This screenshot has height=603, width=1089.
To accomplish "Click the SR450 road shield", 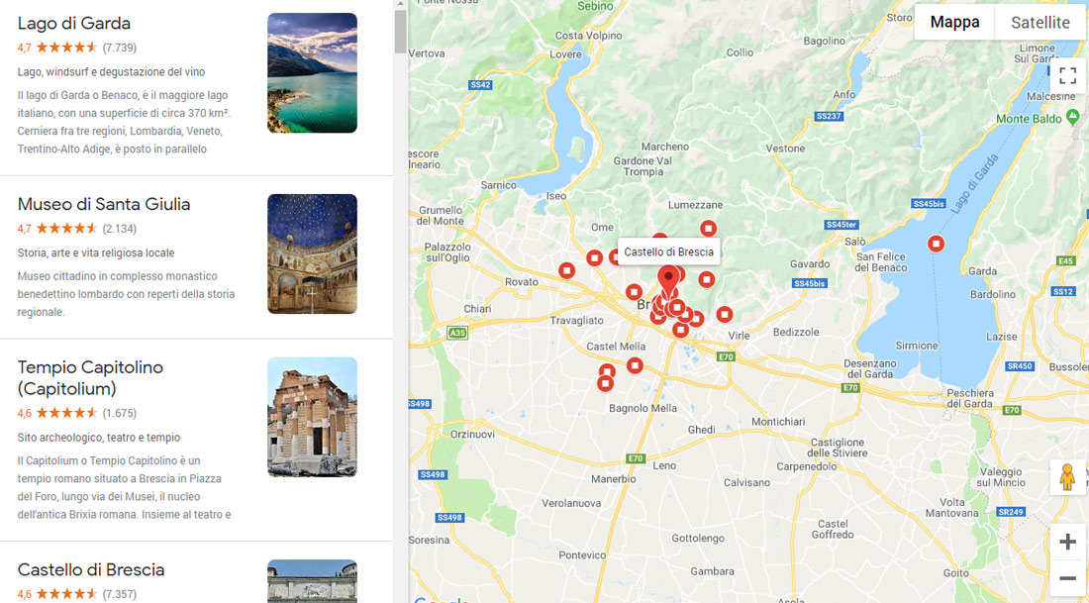I will click(x=1020, y=366).
